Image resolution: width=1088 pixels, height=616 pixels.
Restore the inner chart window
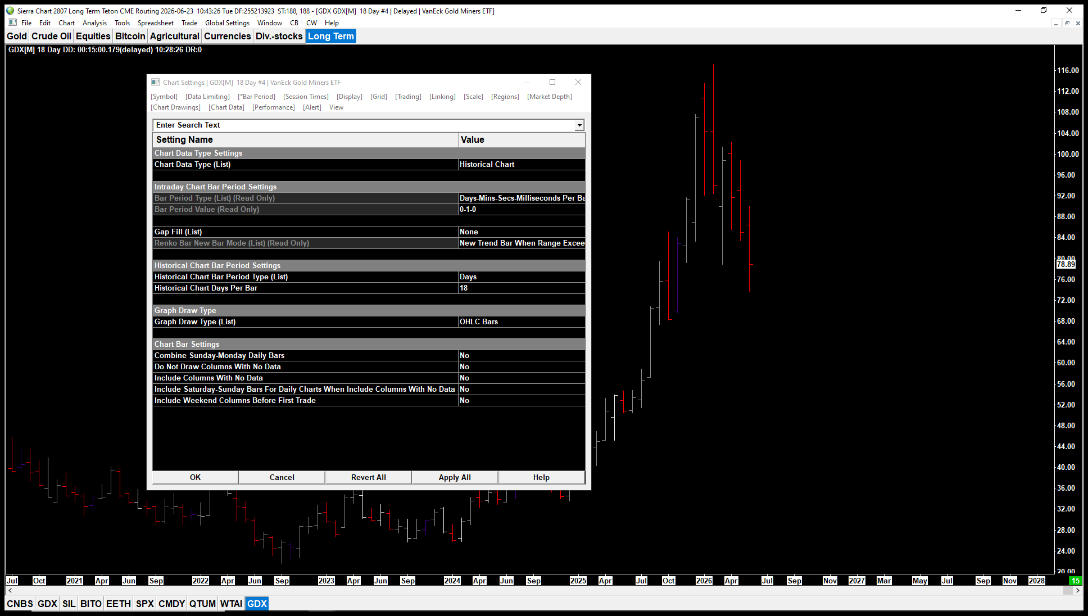pos(1067,23)
